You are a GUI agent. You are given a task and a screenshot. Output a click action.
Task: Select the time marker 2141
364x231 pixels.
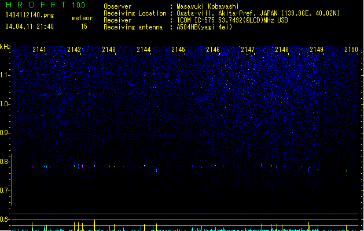(x=39, y=49)
